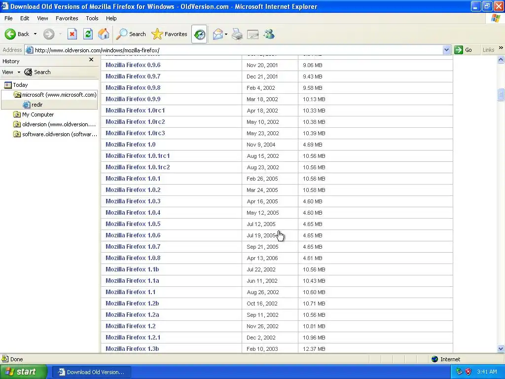505x379 pixels.
Task: Click the 10.13 MB size cell
Action: pyautogui.click(x=314, y=99)
